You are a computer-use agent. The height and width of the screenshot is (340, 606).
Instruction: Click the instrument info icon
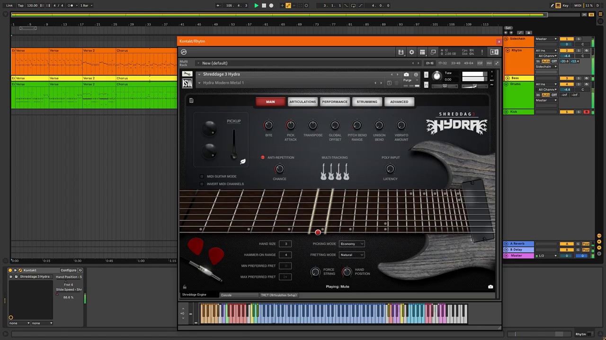pos(416,75)
